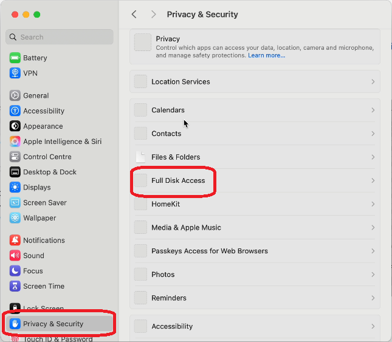The width and height of the screenshot is (392, 342).
Task: Select Control Centre label in sidebar
Action: click(47, 157)
